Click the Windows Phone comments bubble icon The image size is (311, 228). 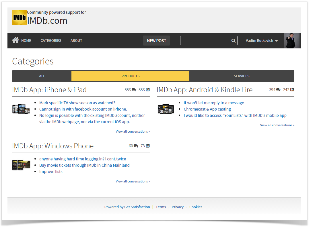tap(136, 146)
